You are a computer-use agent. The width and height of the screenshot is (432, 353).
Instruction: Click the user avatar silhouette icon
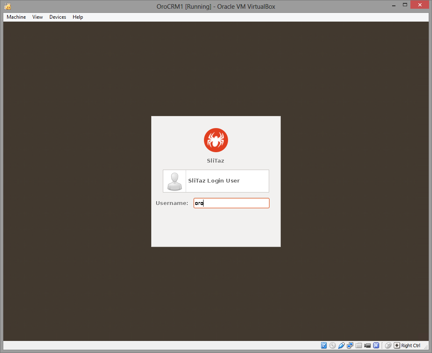pos(175,181)
